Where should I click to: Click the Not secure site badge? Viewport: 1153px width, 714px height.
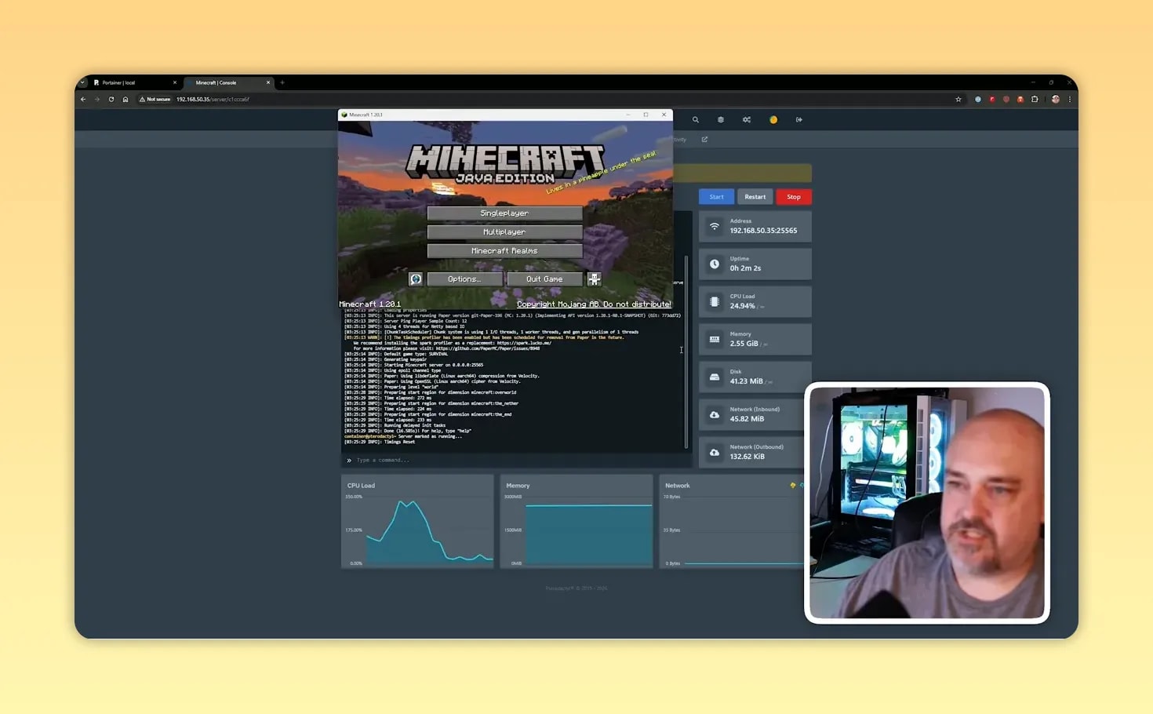pyautogui.click(x=155, y=100)
